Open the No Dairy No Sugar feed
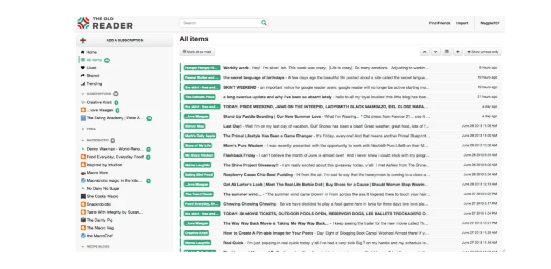This screenshot has width=551, height=269. pyautogui.click(x=103, y=189)
